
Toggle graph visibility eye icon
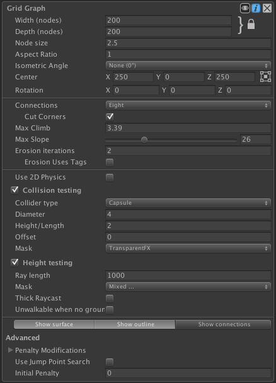244,8
